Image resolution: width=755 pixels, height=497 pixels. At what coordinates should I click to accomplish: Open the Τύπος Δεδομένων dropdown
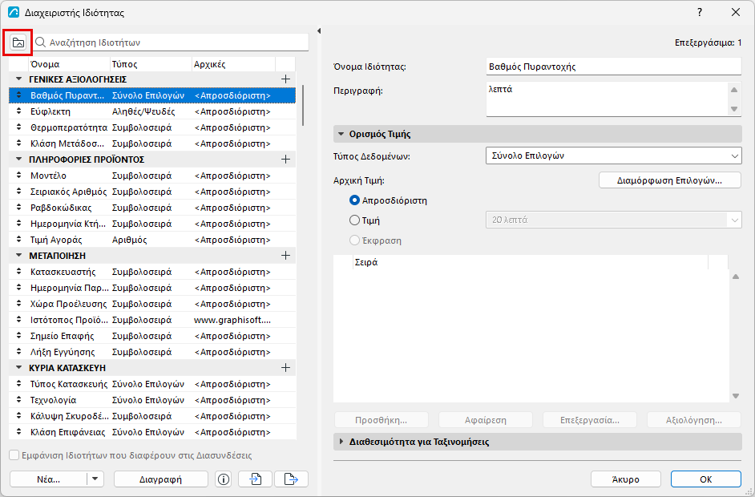point(613,156)
